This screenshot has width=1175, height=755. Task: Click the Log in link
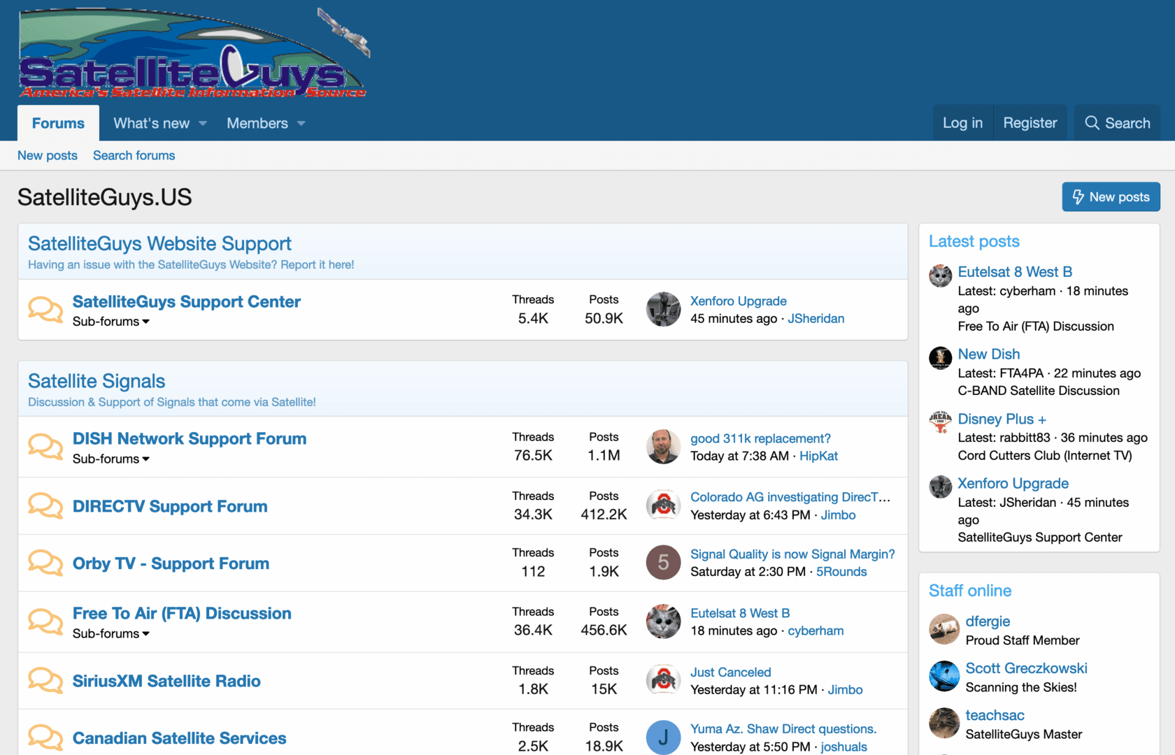(x=962, y=123)
